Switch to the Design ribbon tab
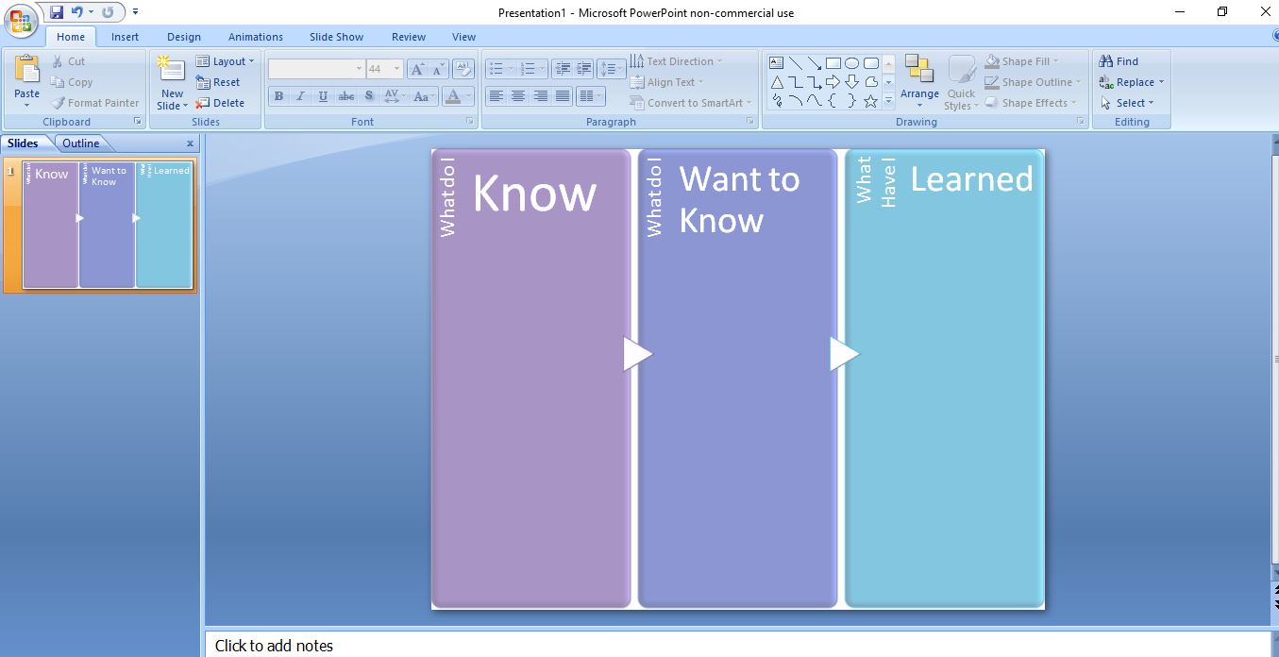This screenshot has height=657, width=1279. click(x=183, y=36)
